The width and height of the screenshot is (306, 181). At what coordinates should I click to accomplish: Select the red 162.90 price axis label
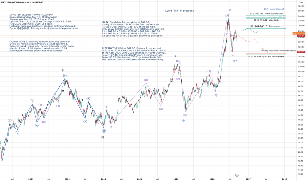[x=301, y=52]
